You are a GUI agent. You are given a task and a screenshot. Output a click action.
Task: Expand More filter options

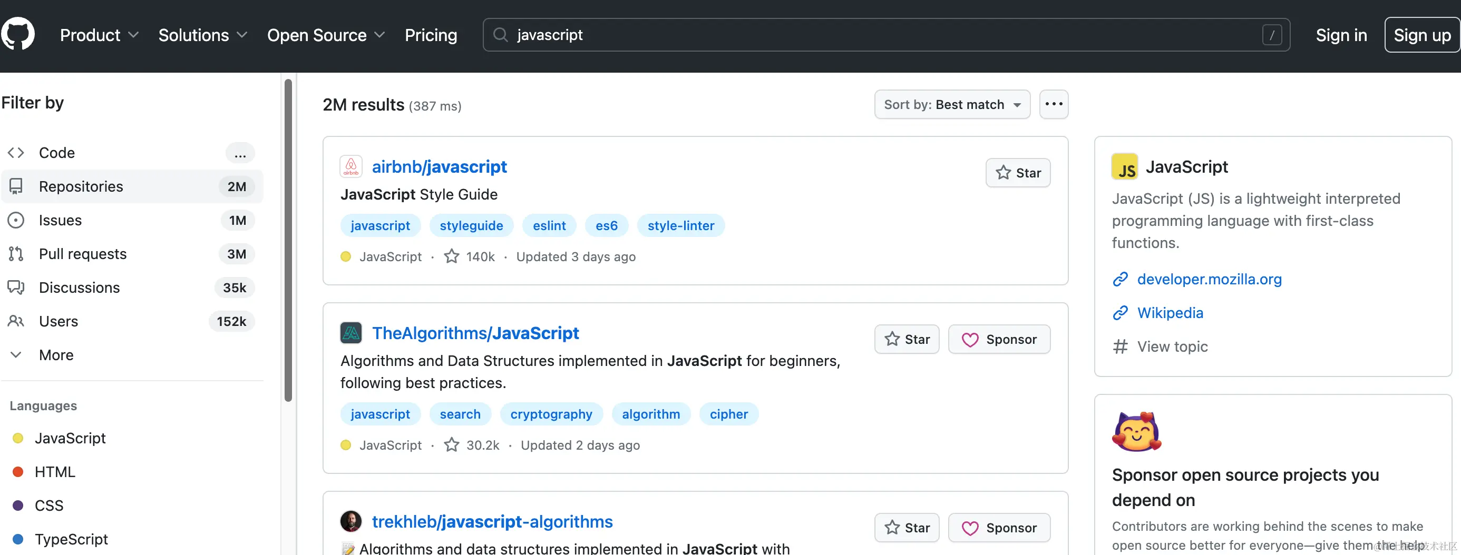tap(56, 355)
